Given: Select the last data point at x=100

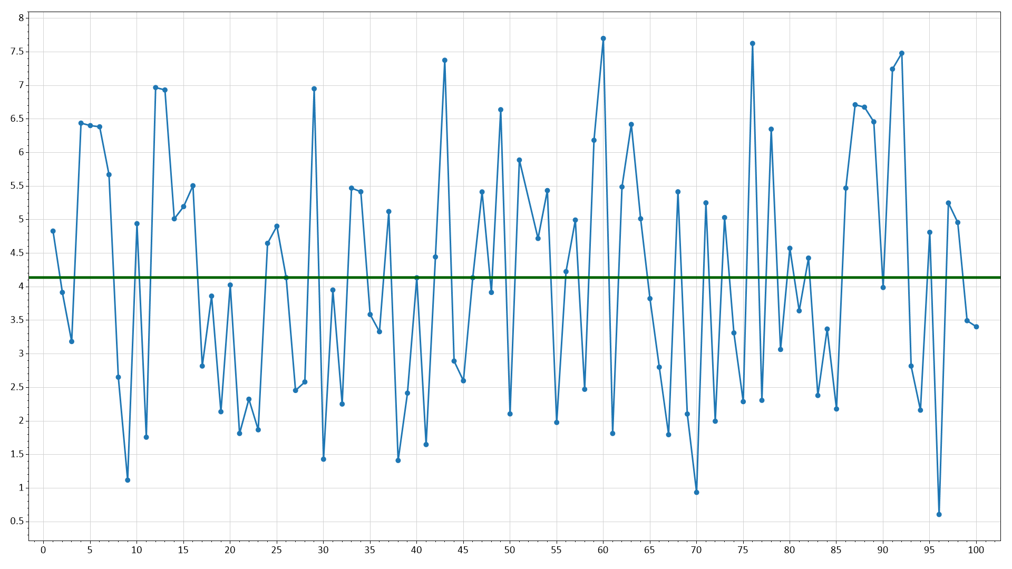Looking at the screenshot, I should pyautogui.click(x=976, y=327).
